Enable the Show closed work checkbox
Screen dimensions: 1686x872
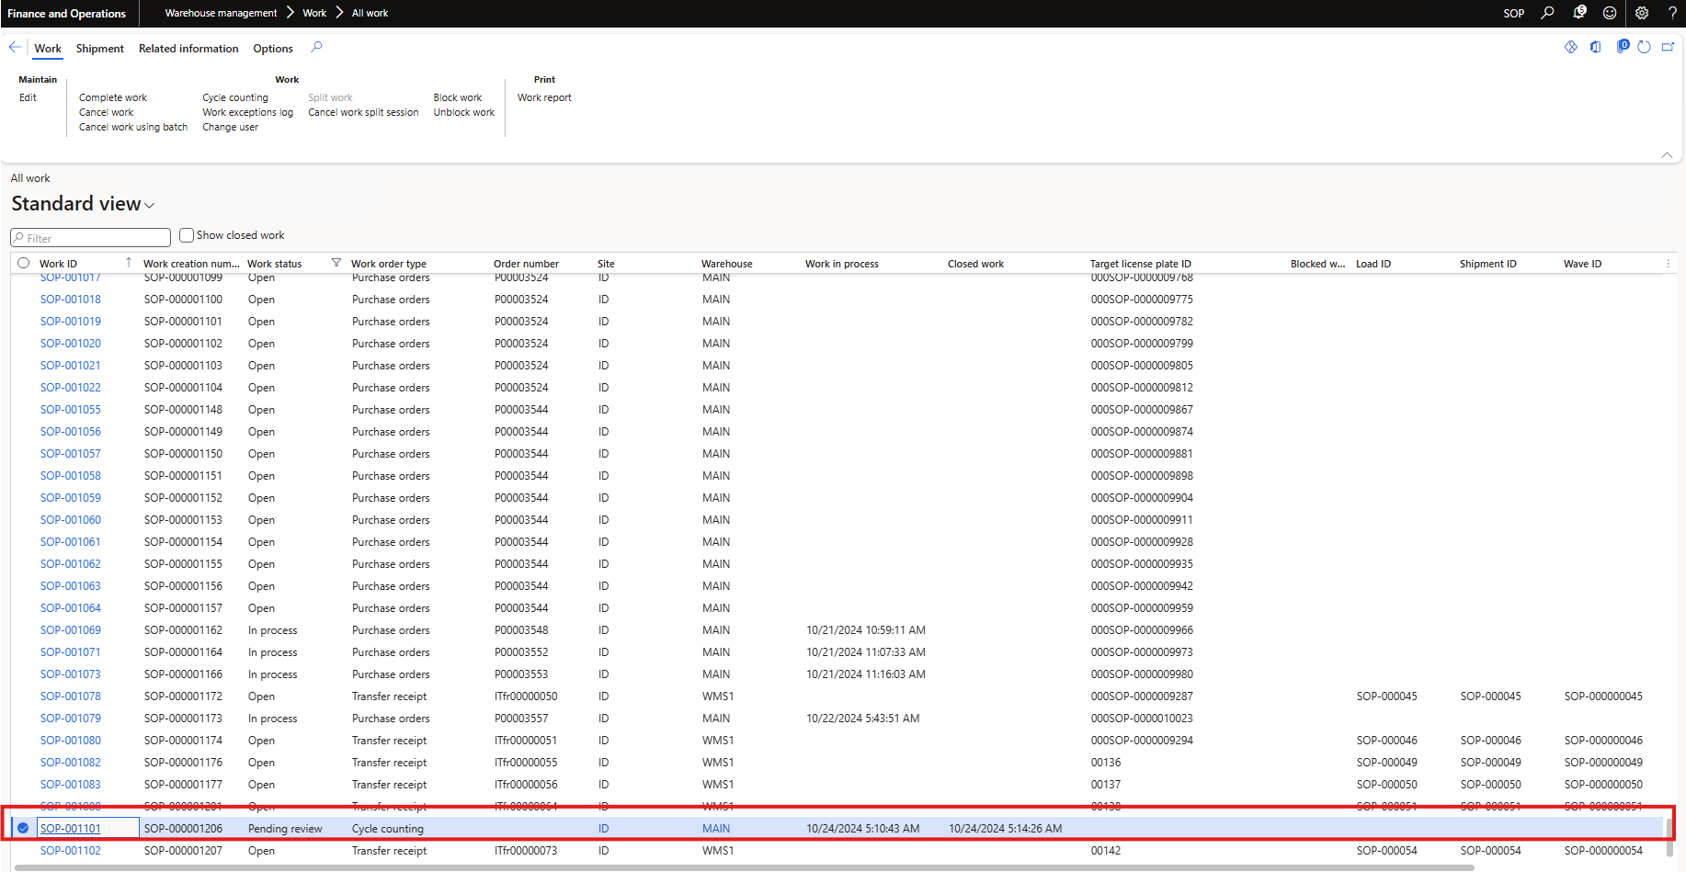tap(187, 235)
